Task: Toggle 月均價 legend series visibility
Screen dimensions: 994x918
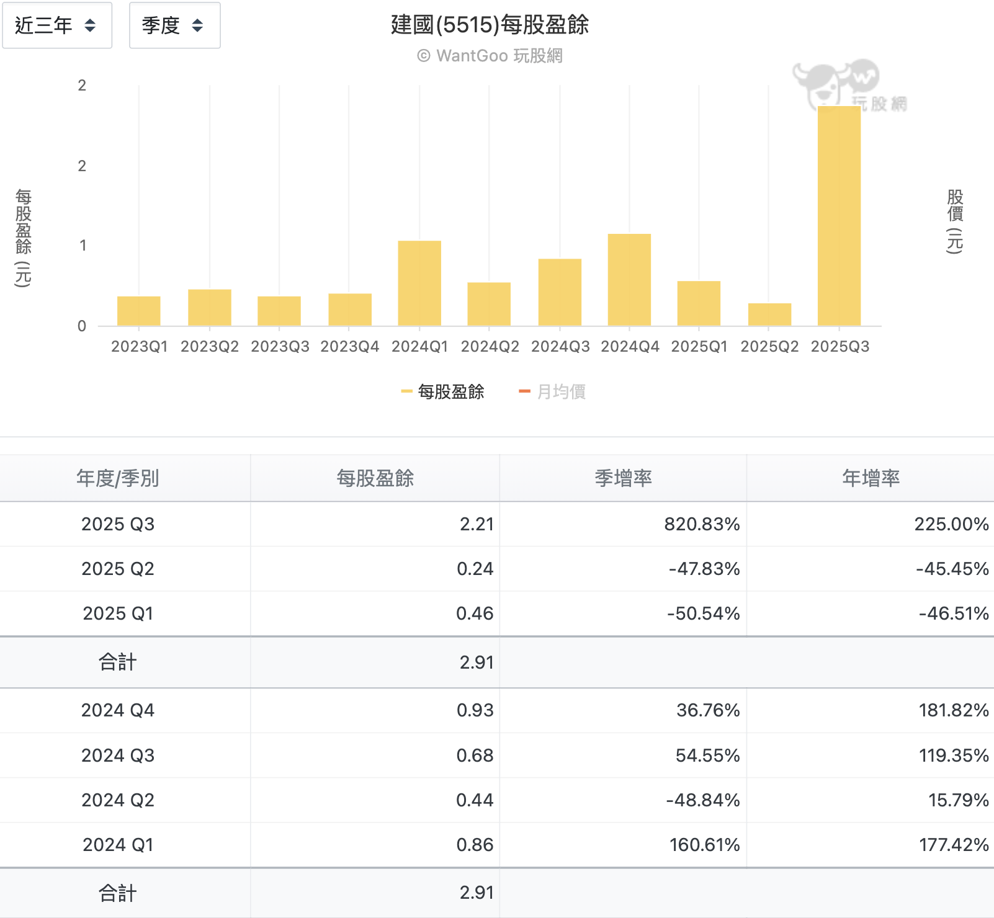Action: tap(561, 391)
